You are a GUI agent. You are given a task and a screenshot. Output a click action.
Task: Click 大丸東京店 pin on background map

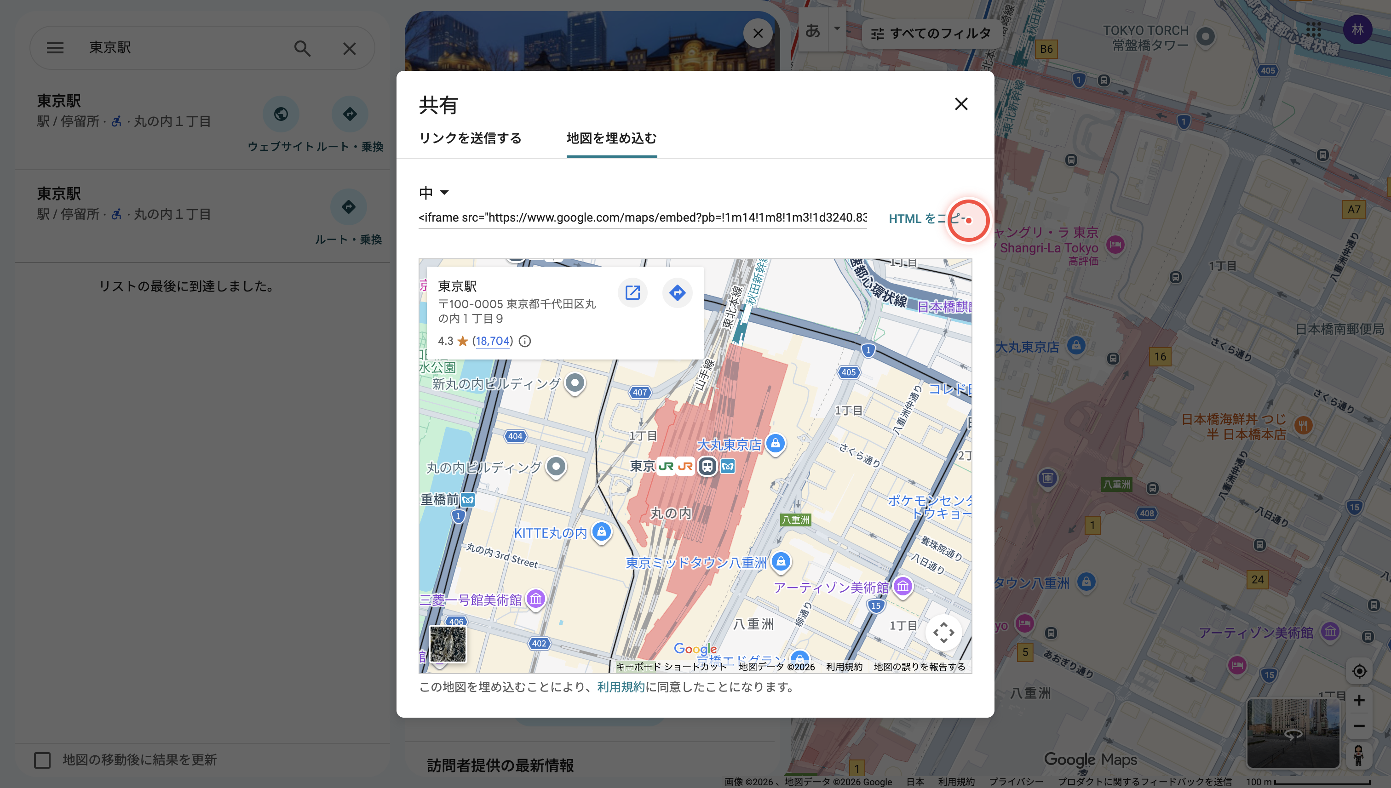click(x=1076, y=346)
